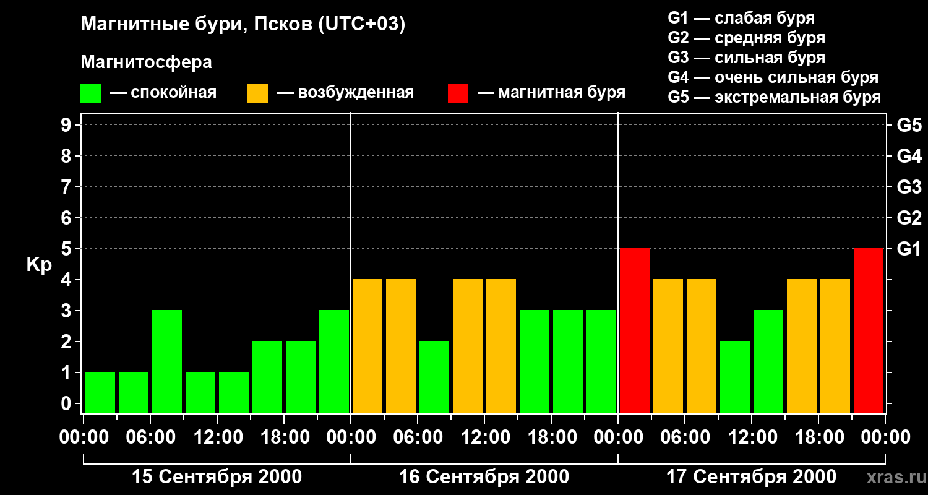Click the '16 Сентября 2000' date label
The width and height of the screenshot is (928, 495).
[484, 477]
